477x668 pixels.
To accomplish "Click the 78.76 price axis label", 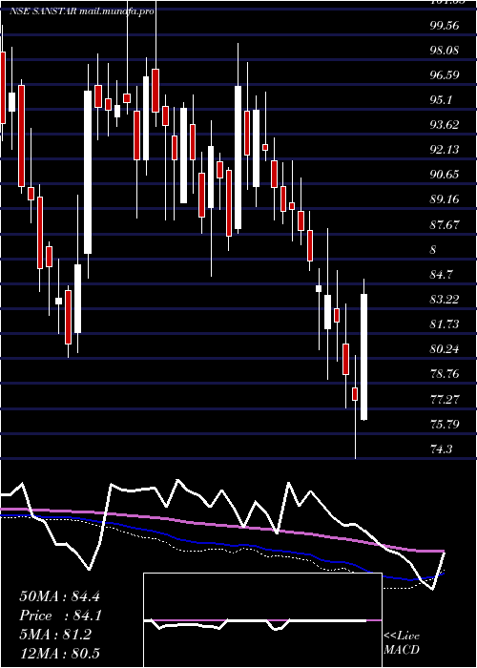I will click(x=445, y=374).
